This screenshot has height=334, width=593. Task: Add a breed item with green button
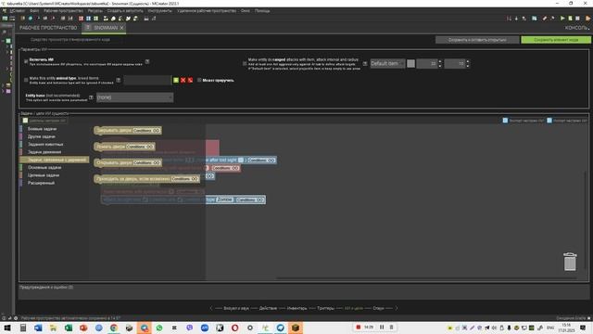pos(176,81)
